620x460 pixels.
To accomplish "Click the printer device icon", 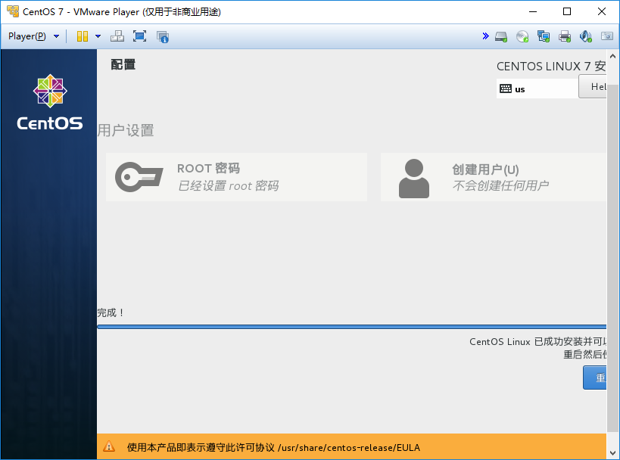I will (565, 36).
